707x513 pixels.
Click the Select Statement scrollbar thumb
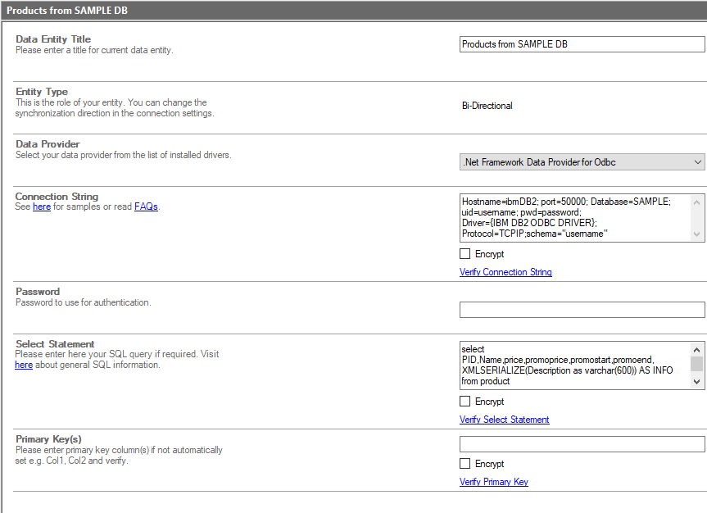click(x=696, y=363)
